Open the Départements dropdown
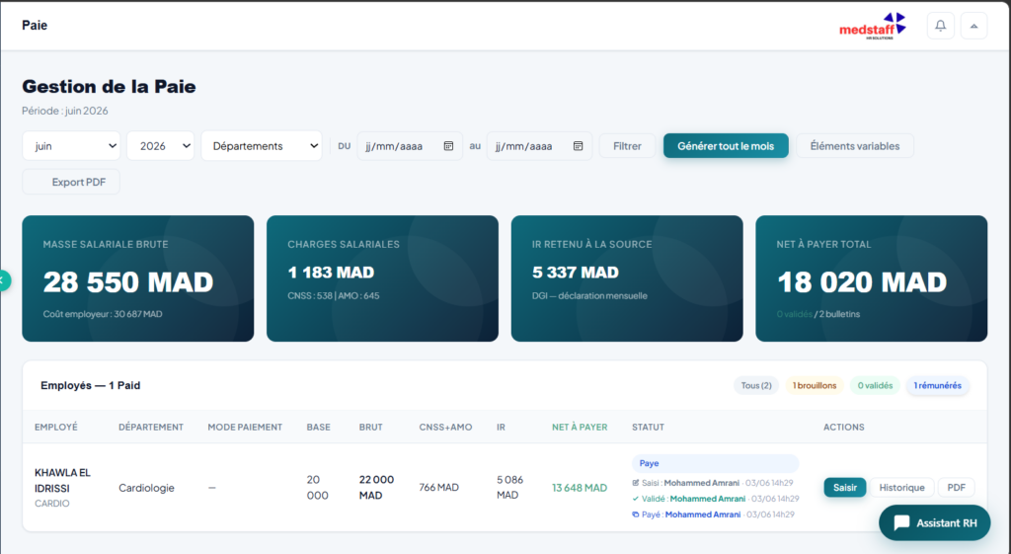 pos(262,146)
